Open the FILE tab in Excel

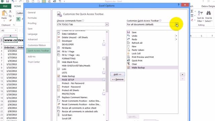pos(5,6)
